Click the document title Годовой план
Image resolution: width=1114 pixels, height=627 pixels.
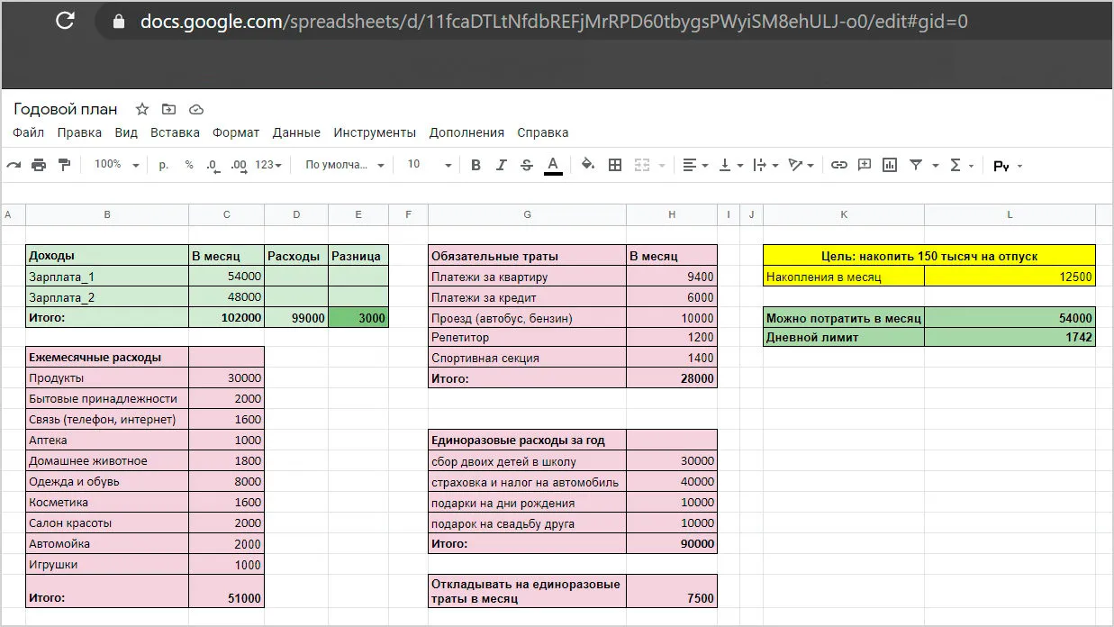[66, 109]
